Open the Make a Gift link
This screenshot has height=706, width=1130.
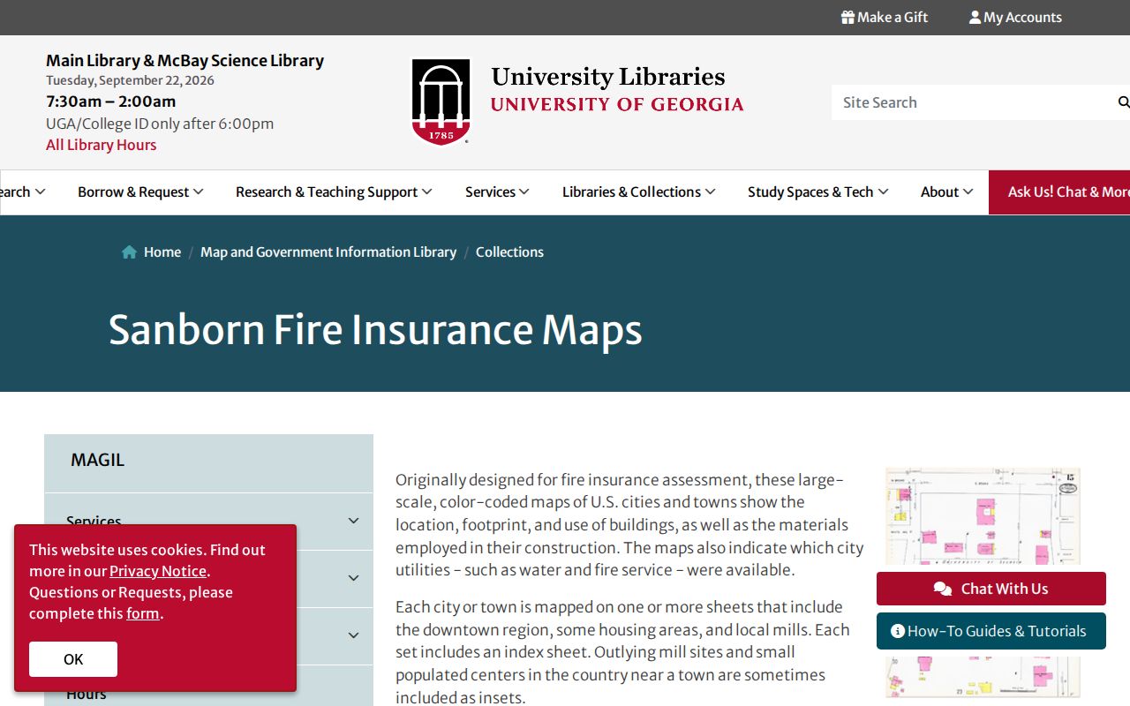885,17
